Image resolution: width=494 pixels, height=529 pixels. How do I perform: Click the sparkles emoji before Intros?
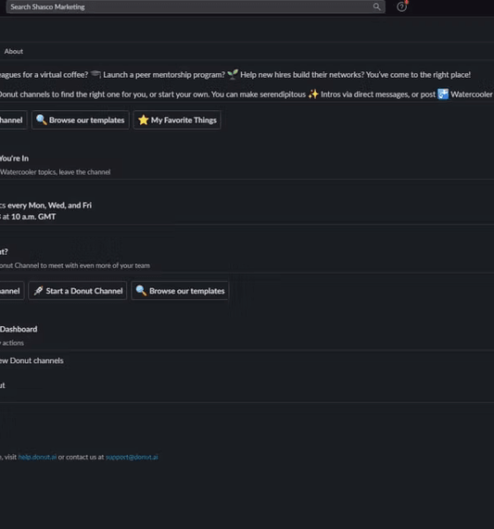pos(313,94)
